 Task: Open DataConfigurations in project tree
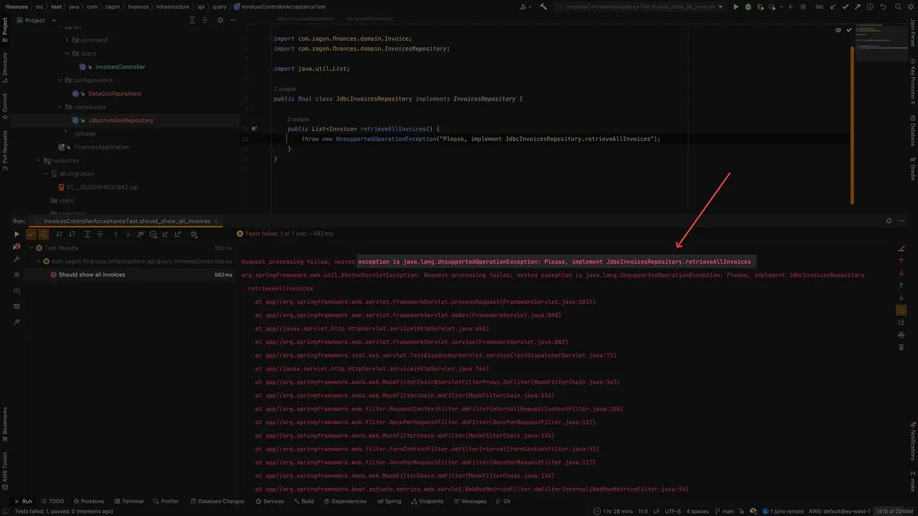114,94
